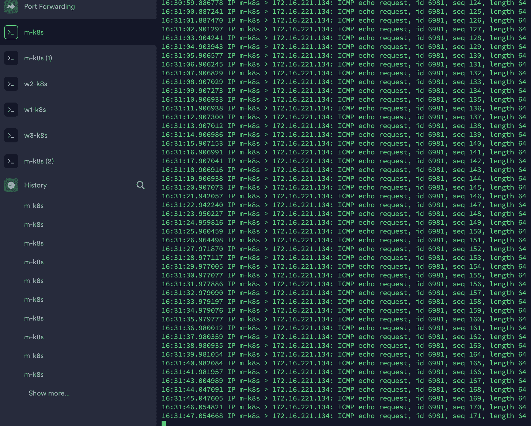Click timestamp 16:31:47.054668 in the terminal

click(x=192, y=416)
